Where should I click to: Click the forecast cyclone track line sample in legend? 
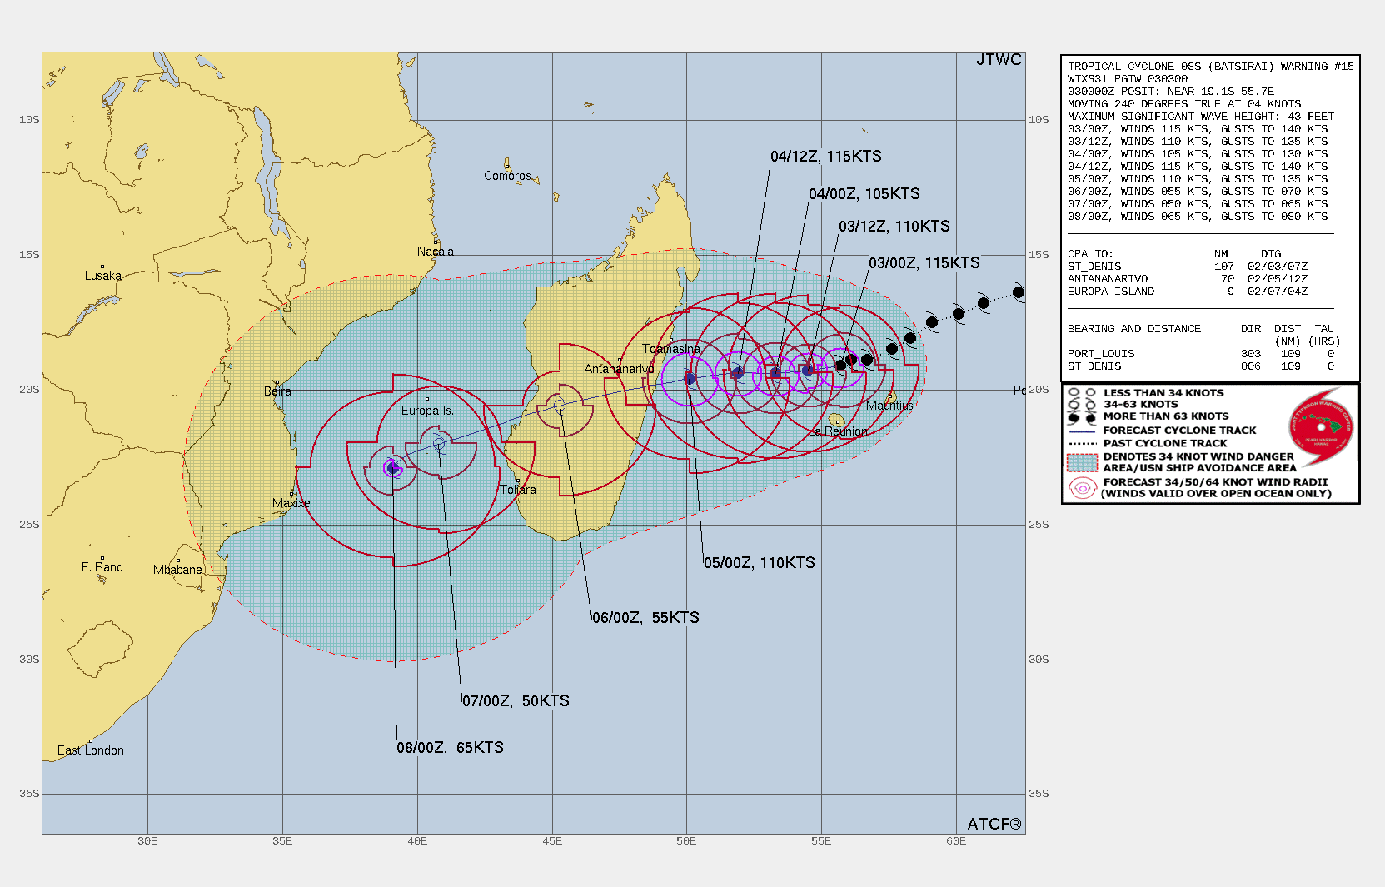coord(1082,431)
